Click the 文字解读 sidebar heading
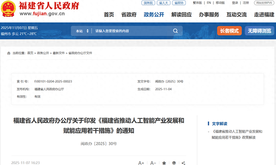Screen dimensions: 276x165 click(220, 124)
